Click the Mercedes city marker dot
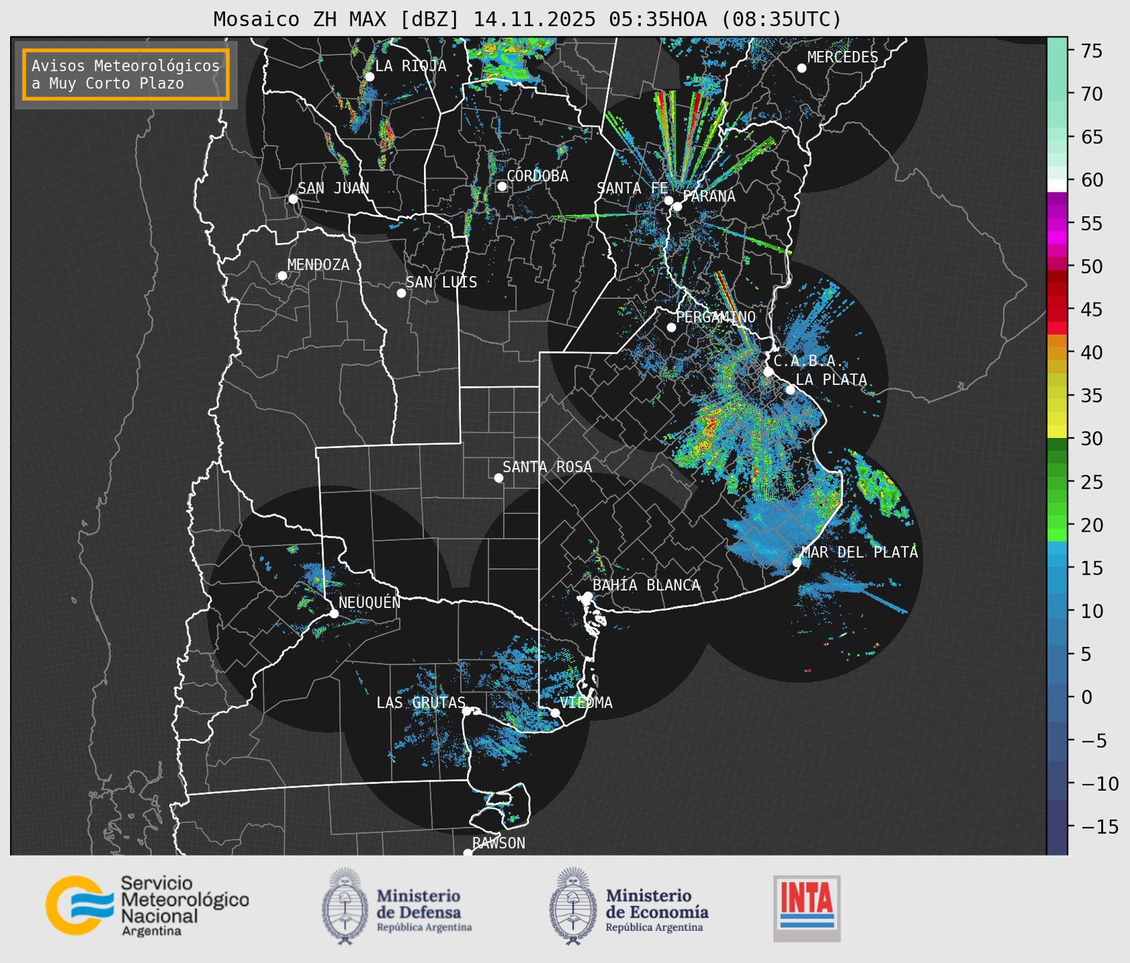The height and width of the screenshot is (963, 1130). coord(801,68)
